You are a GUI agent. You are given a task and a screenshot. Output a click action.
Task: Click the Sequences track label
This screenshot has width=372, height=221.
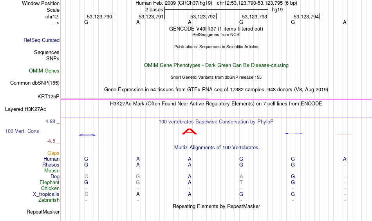[47, 52]
